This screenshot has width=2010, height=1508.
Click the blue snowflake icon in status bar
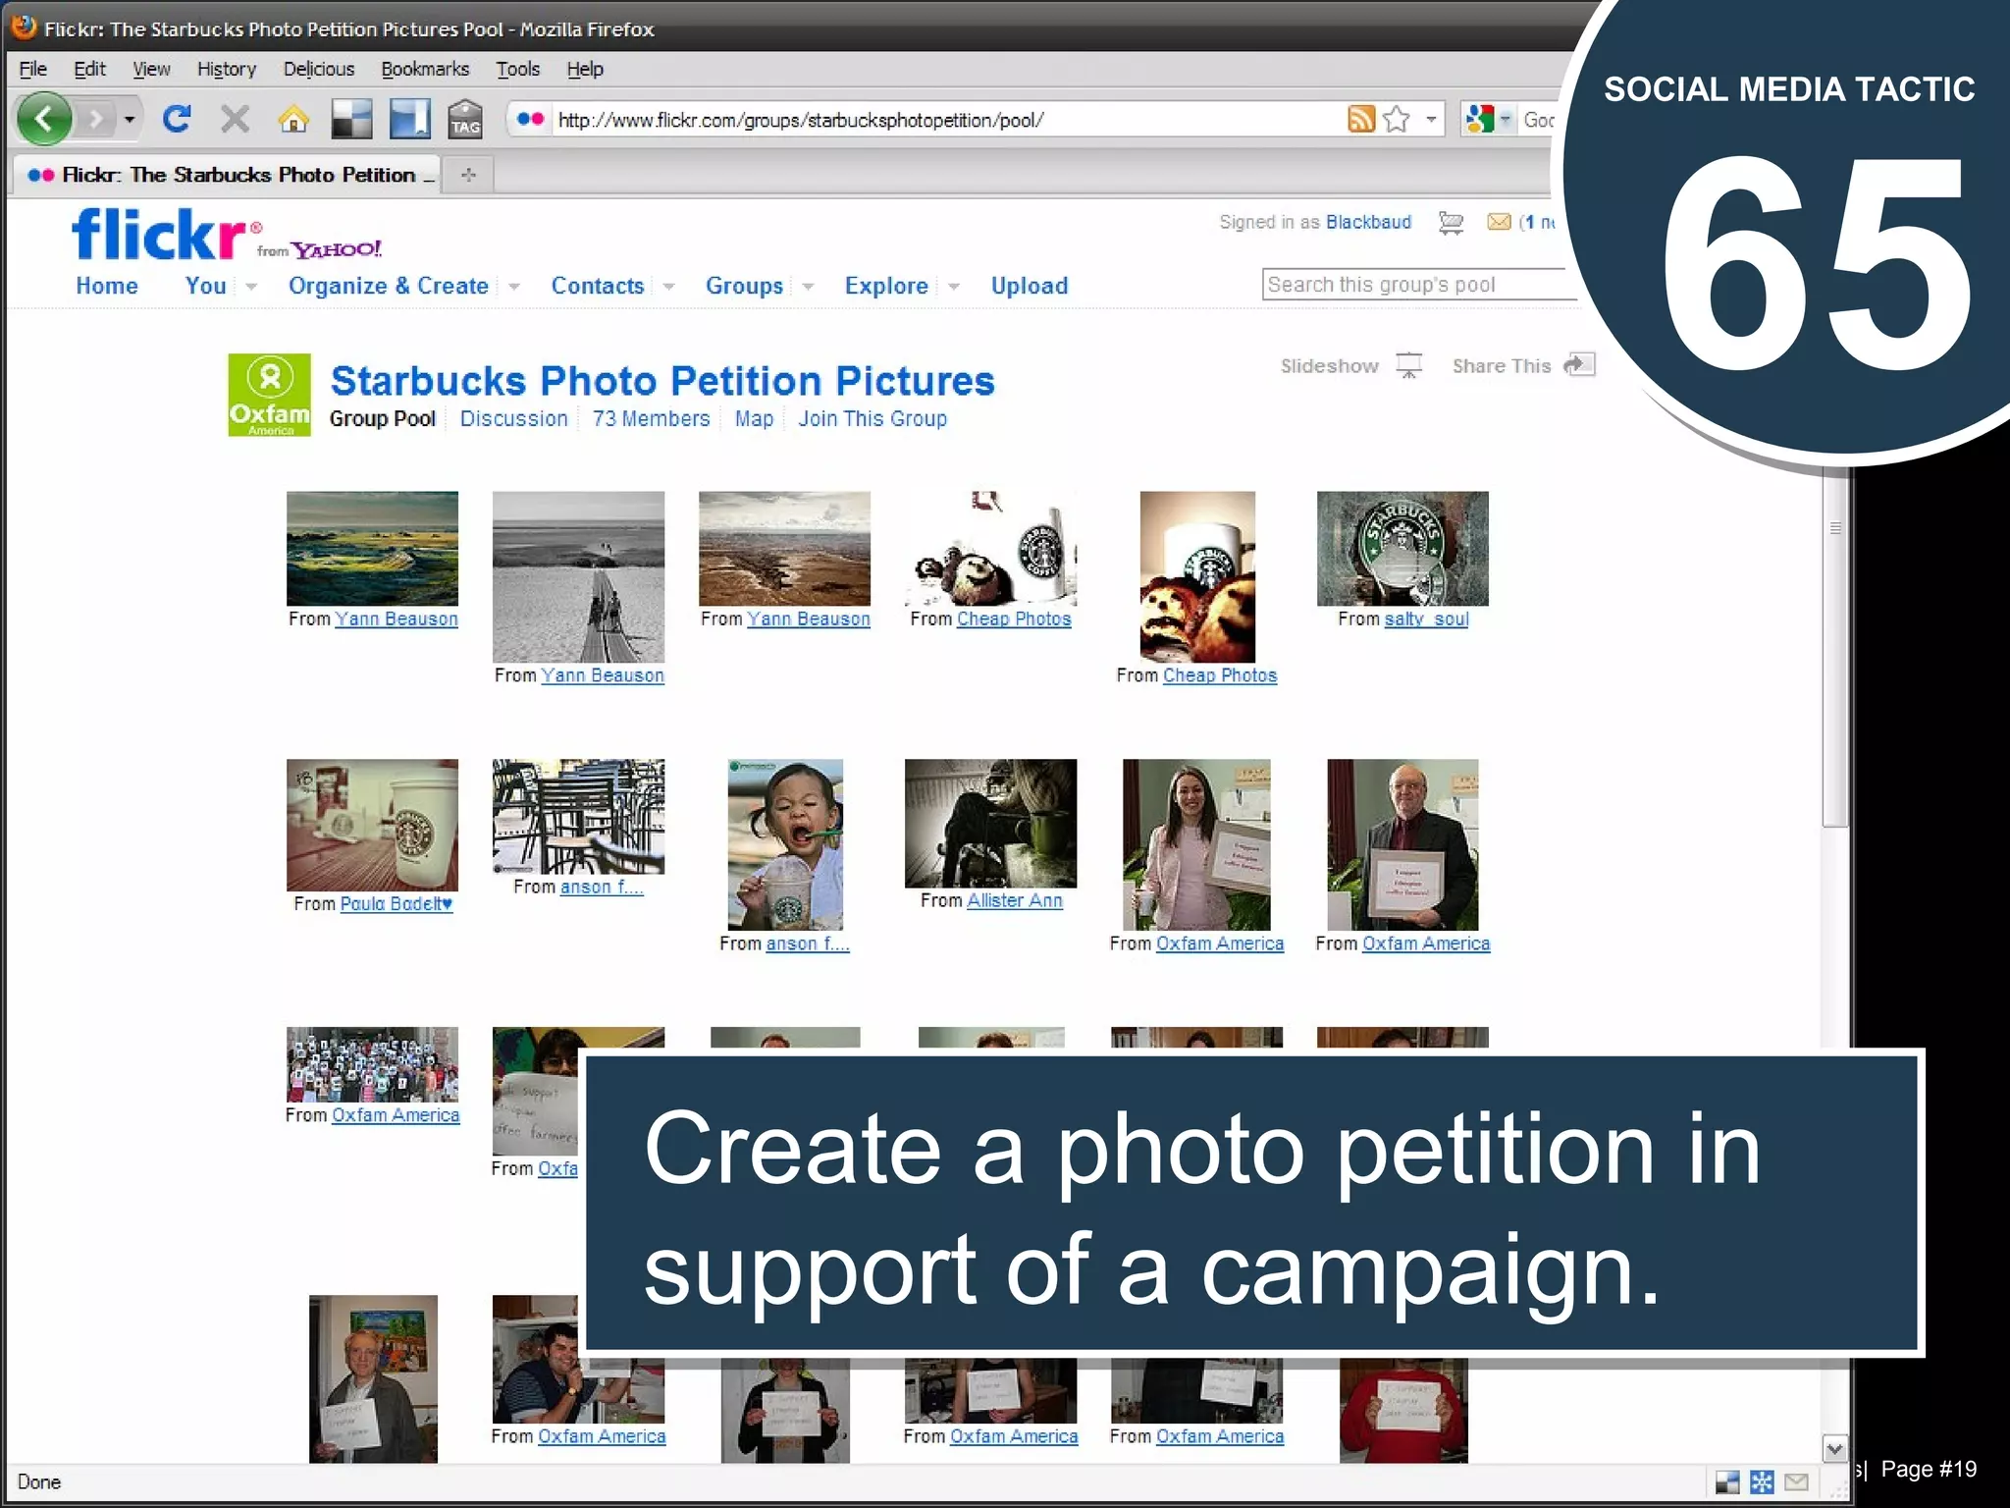tap(1762, 1482)
